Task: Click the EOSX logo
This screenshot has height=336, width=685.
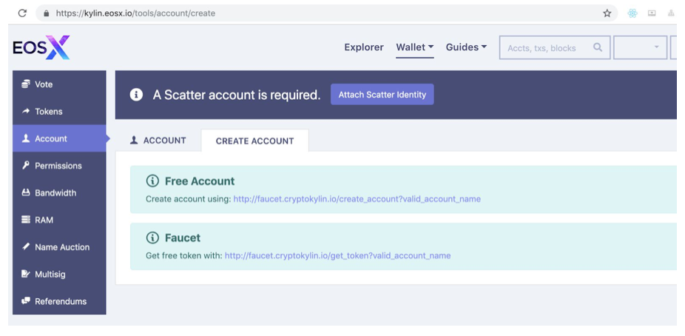Action: 41,47
